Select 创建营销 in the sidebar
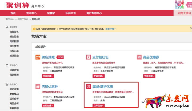Image resolution: width=192 pixels, height=111 pixels. (x=14, y=70)
